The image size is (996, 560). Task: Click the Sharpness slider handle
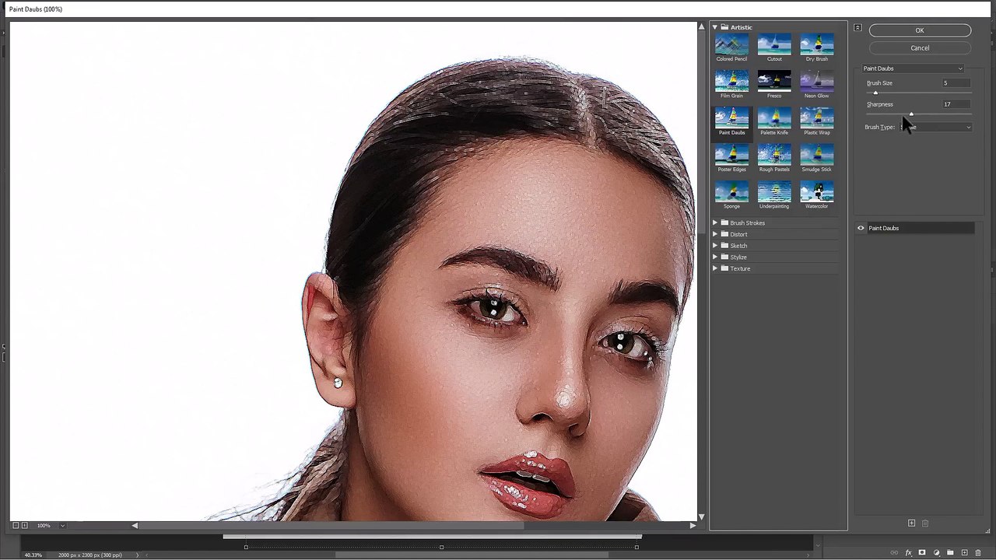point(911,114)
